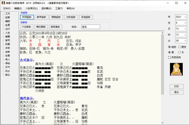
Task: Open the 造命篇(X) menu
Action: tap(46, 9)
